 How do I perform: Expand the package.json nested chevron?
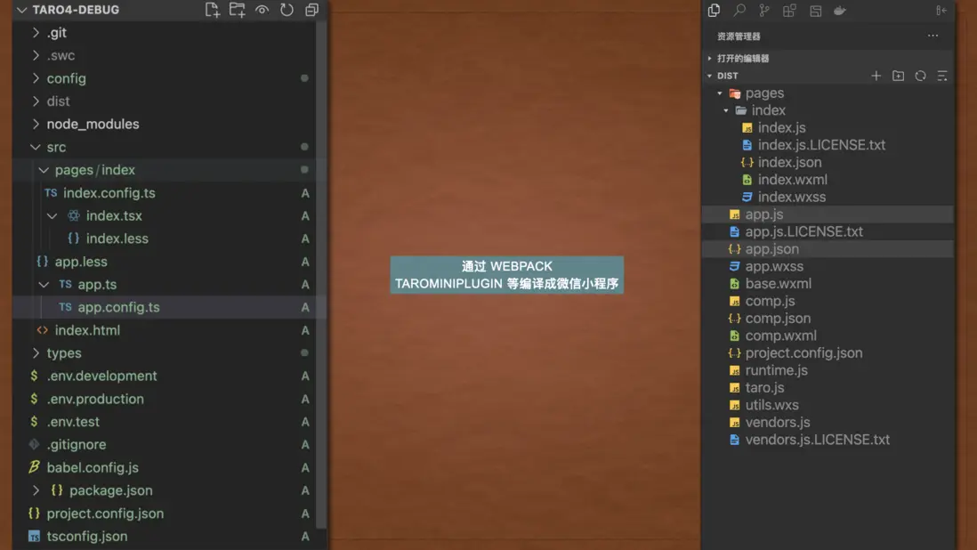point(36,491)
